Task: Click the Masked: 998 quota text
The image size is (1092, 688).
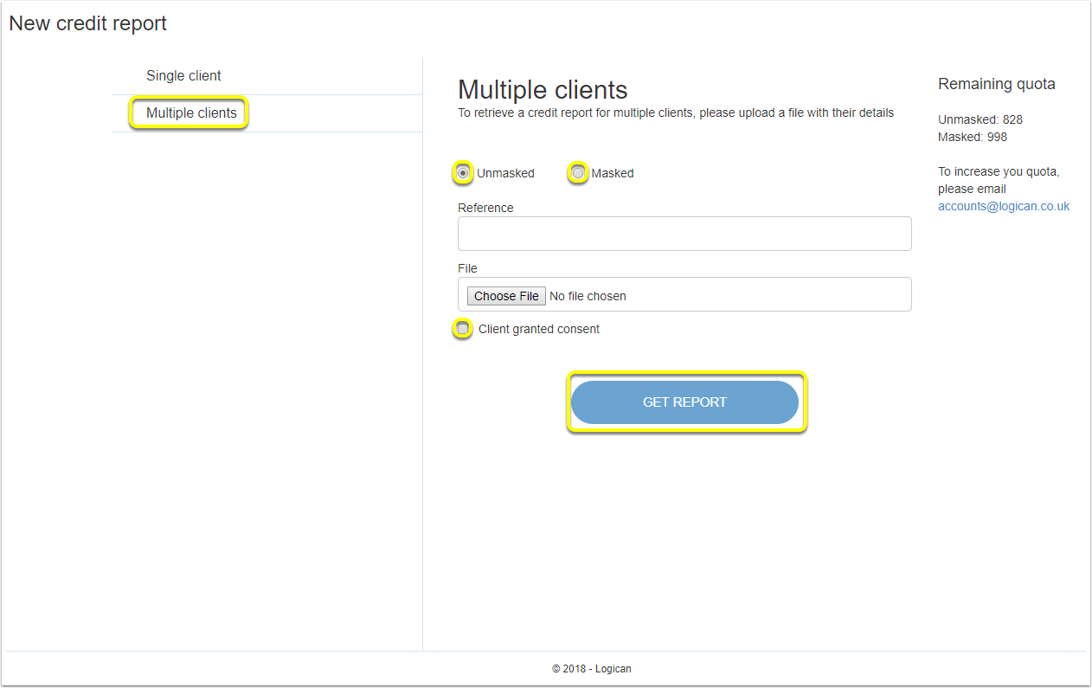Action: [x=973, y=137]
